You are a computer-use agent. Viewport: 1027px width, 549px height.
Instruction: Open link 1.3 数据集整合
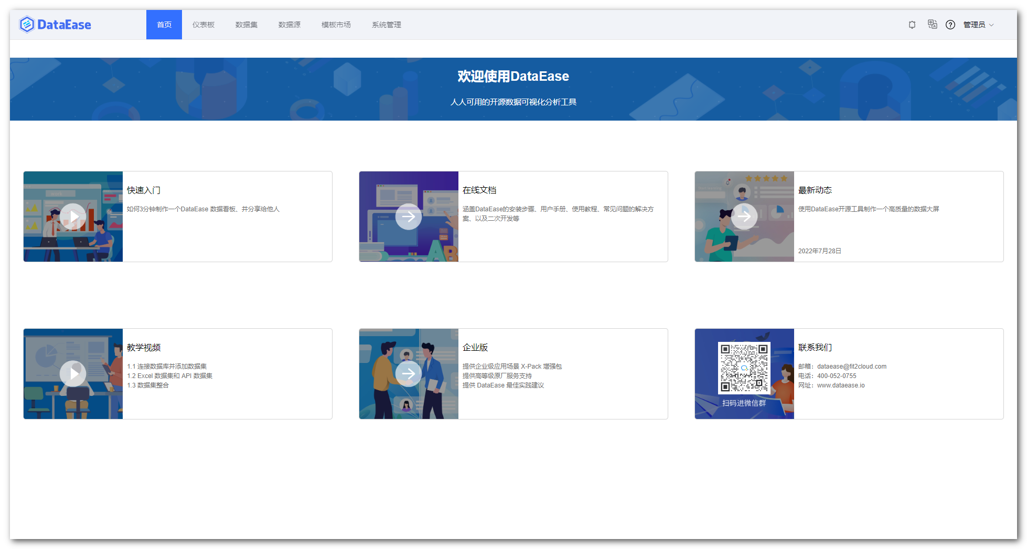tap(148, 385)
